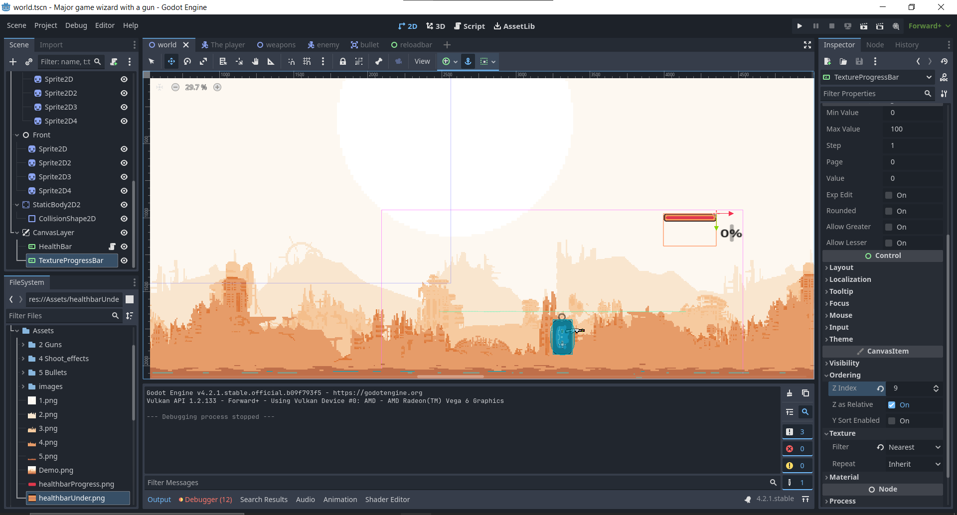Open the Scene menu
The width and height of the screenshot is (957, 515).
pos(16,25)
